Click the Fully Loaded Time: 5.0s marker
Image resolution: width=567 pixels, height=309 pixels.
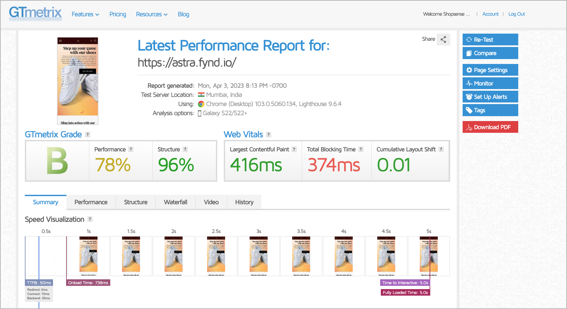point(405,292)
